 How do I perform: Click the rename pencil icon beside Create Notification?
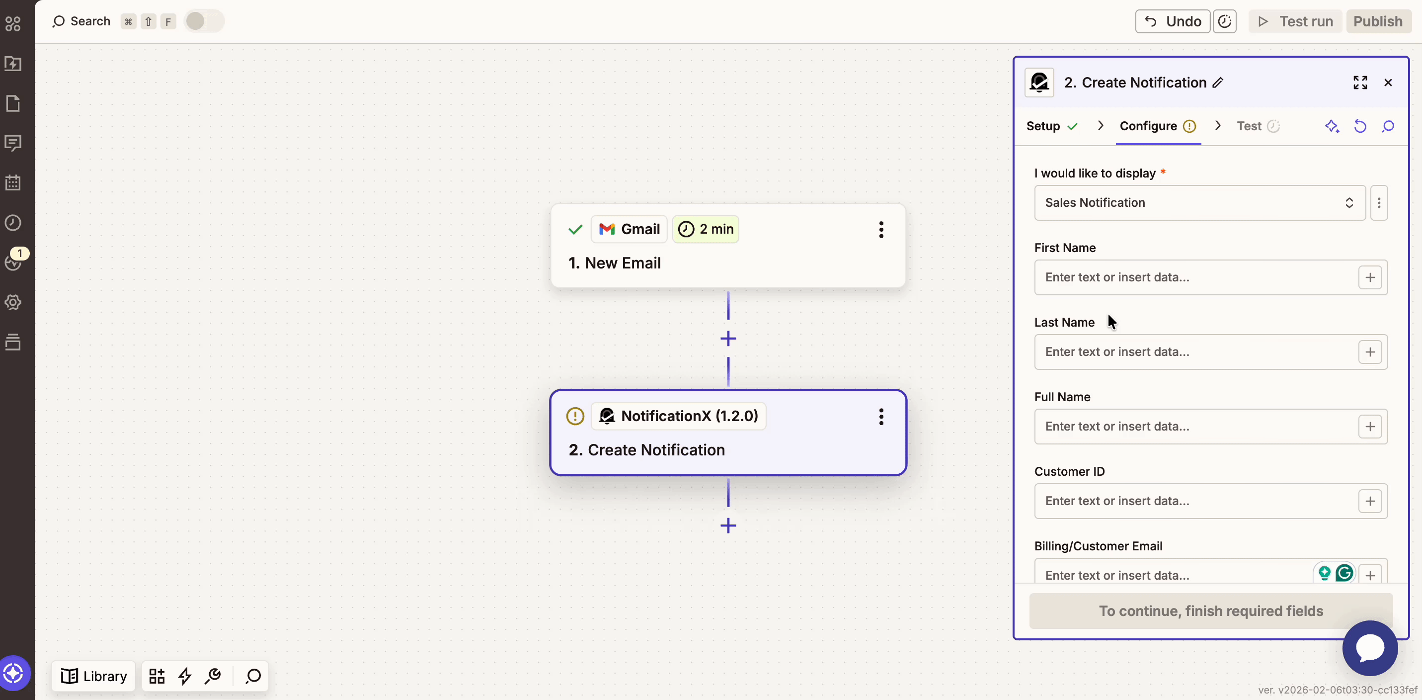coord(1218,83)
